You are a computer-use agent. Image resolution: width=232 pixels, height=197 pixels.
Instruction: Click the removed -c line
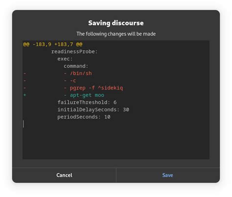click(x=70, y=81)
